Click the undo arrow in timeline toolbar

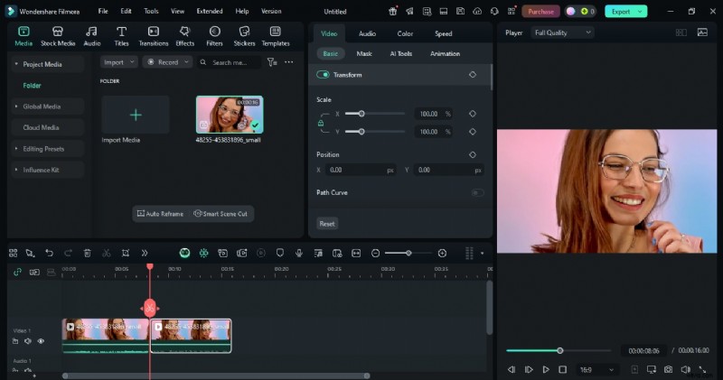(x=49, y=254)
